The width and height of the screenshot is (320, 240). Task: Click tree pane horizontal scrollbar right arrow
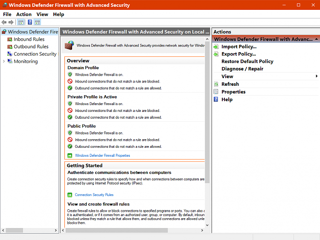[x=56, y=230]
